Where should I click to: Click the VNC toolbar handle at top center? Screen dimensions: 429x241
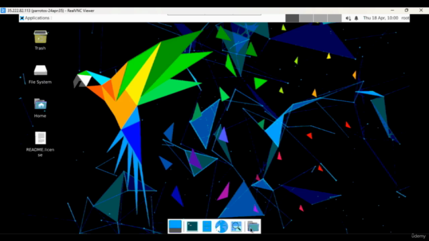[x=214, y=14]
